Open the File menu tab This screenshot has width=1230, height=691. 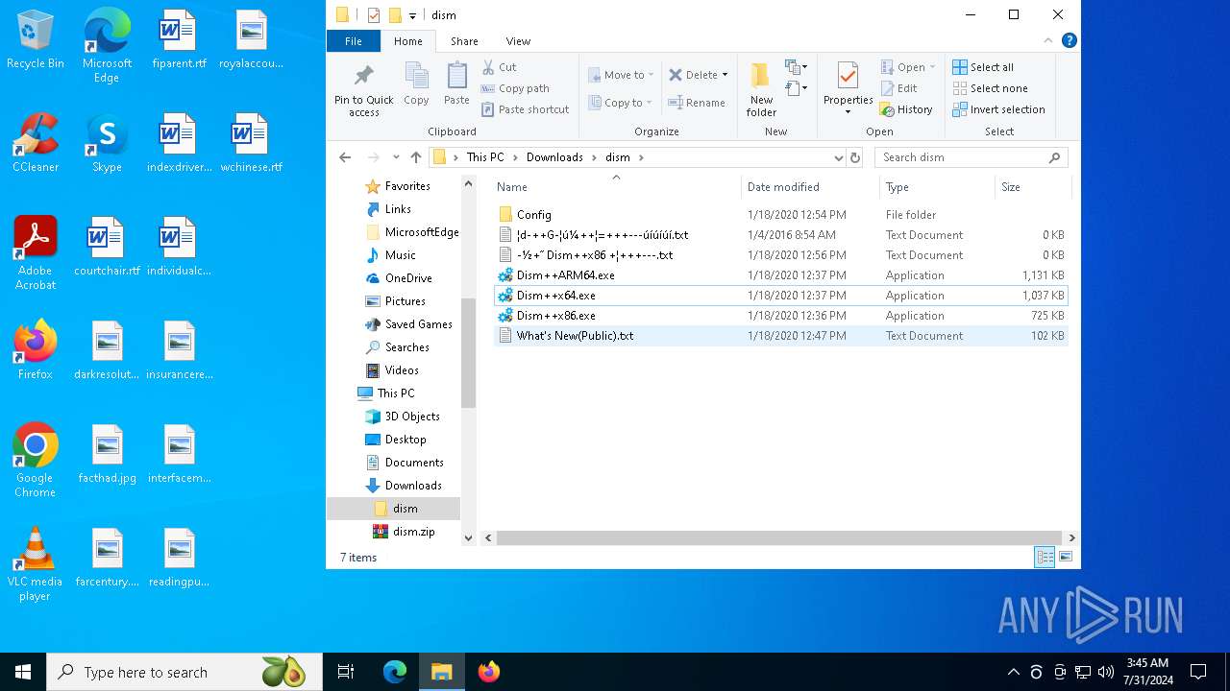click(354, 41)
